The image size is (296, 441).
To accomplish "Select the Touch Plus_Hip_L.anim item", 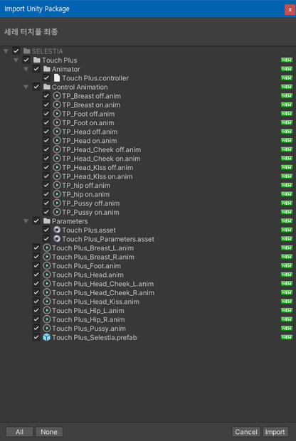I will [88, 311].
